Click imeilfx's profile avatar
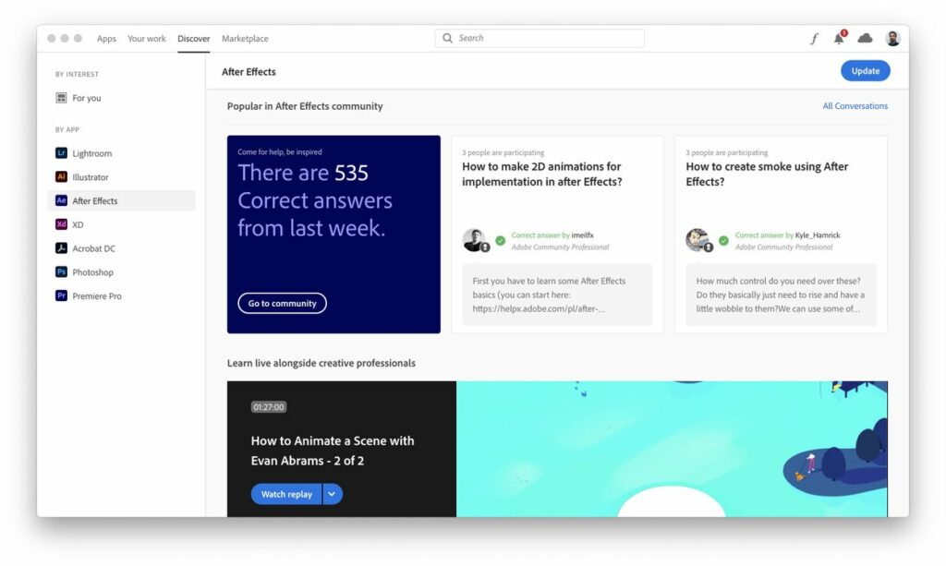Viewport: 946px width, 566px height. (x=474, y=240)
